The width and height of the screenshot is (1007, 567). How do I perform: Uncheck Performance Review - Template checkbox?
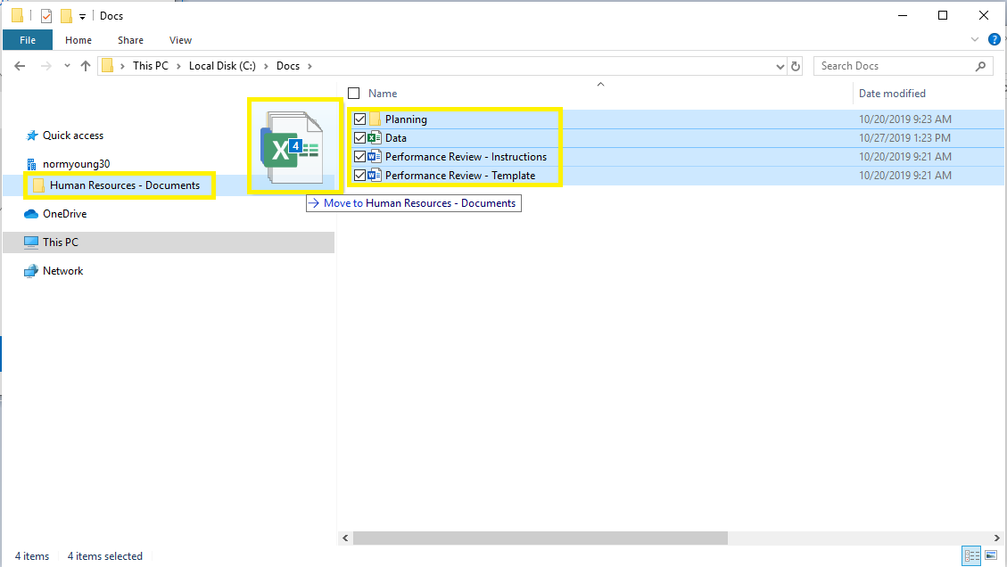(359, 176)
